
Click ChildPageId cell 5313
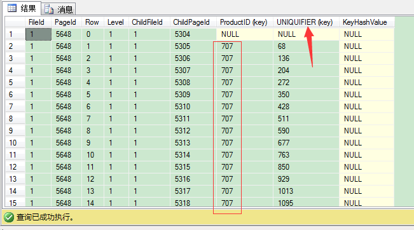(193, 143)
